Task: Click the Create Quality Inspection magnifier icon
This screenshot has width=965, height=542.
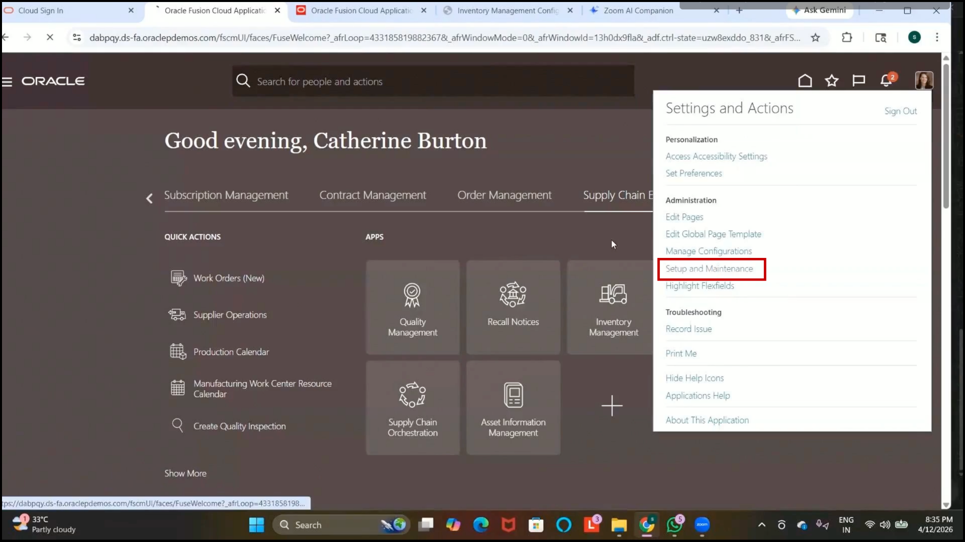Action: point(177,426)
